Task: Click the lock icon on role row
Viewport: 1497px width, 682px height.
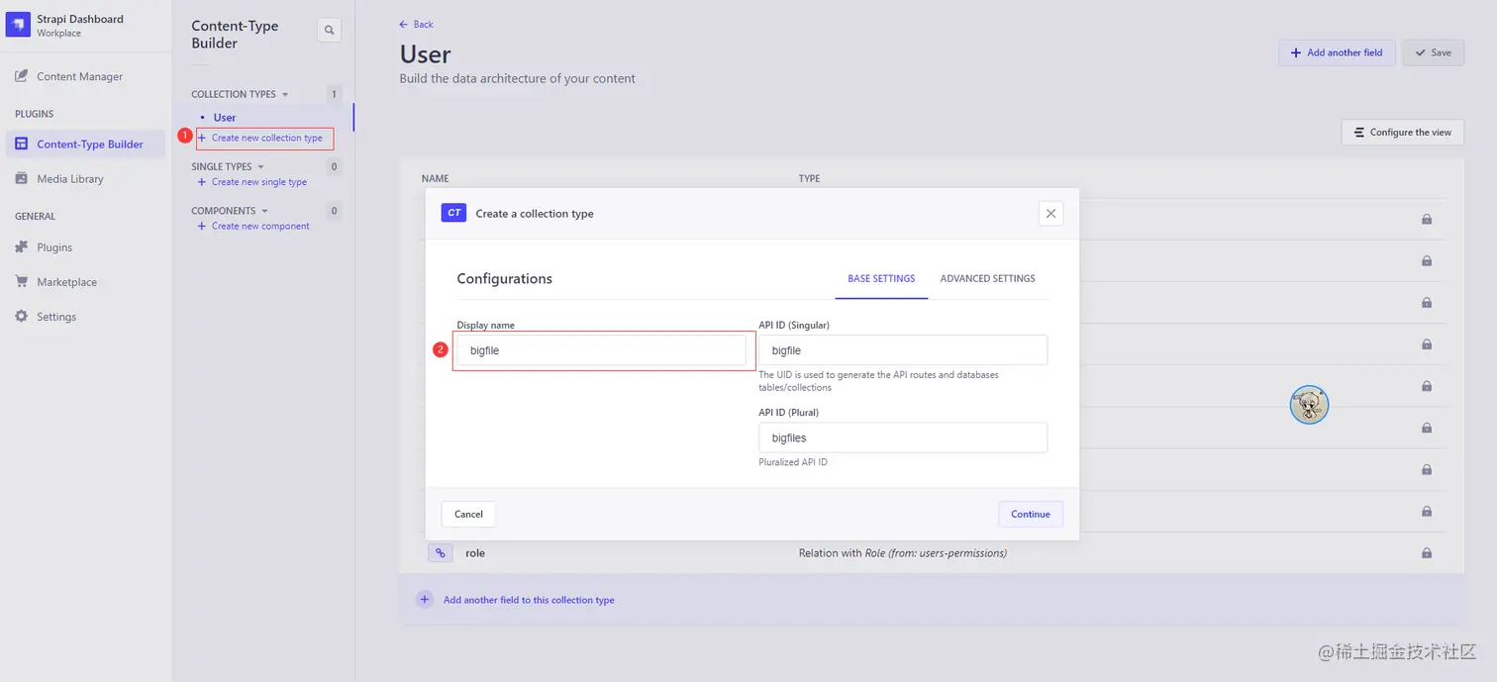Action: point(1427,553)
